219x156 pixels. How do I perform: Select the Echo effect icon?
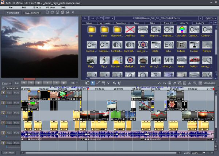[169, 45]
